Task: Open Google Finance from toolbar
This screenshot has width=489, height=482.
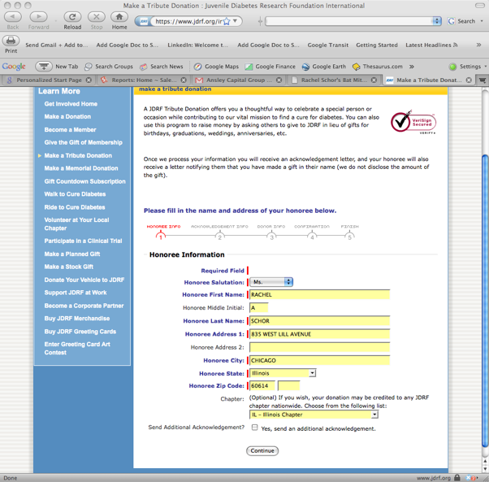Action: click(270, 67)
